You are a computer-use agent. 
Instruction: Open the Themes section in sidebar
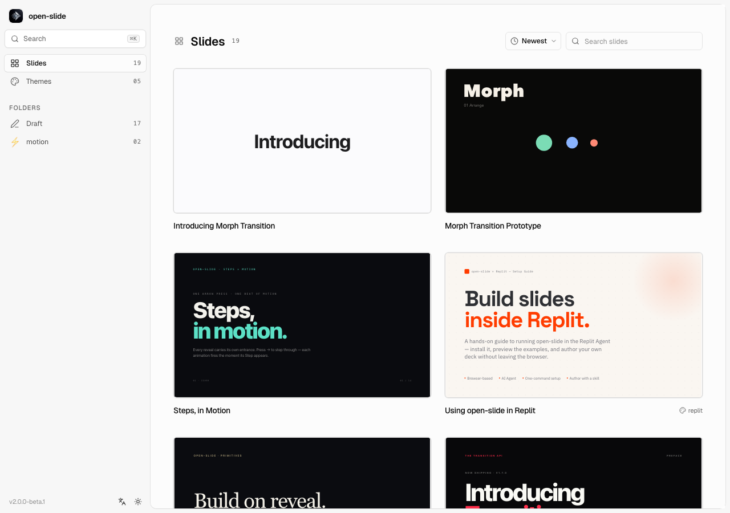click(75, 82)
